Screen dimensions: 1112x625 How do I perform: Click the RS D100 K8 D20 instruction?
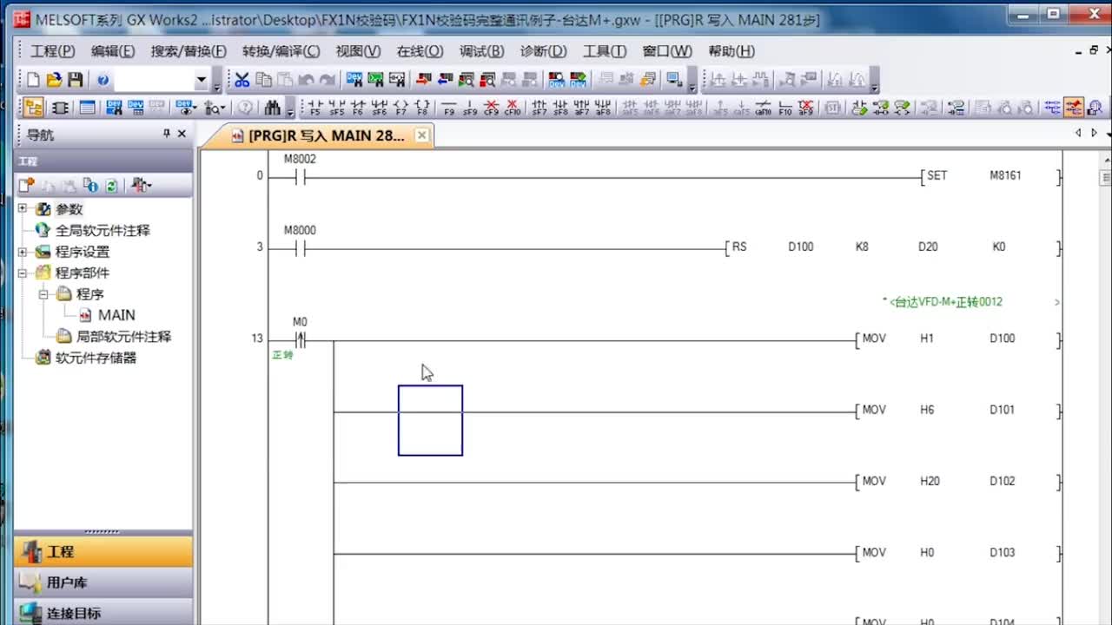pyautogui.click(x=894, y=248)
